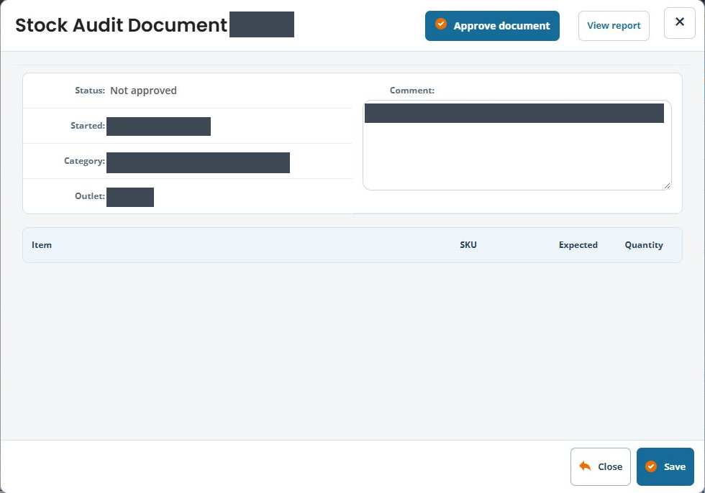This screenshot has height=493, width=705.
Task: Click the Approve document button
Action: coord(492,26)
